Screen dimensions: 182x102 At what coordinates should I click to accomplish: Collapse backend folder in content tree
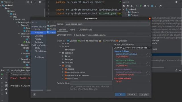(x=60, y=53)
